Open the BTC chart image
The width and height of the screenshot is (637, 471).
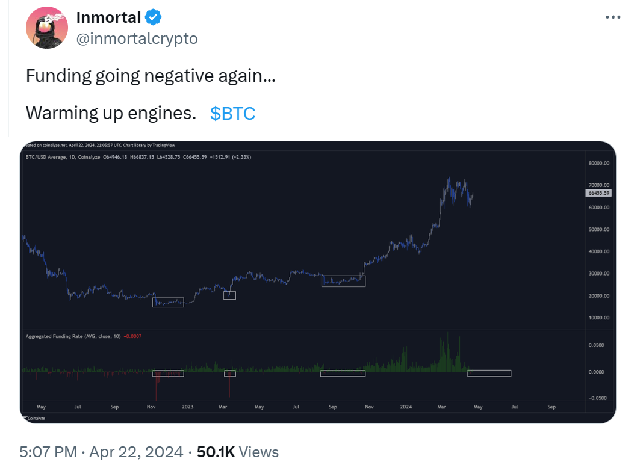point(318,282)
